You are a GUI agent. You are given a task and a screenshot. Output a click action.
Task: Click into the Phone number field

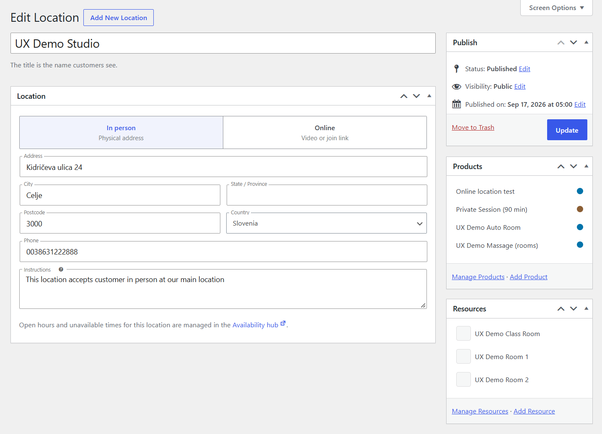point(223,252)
